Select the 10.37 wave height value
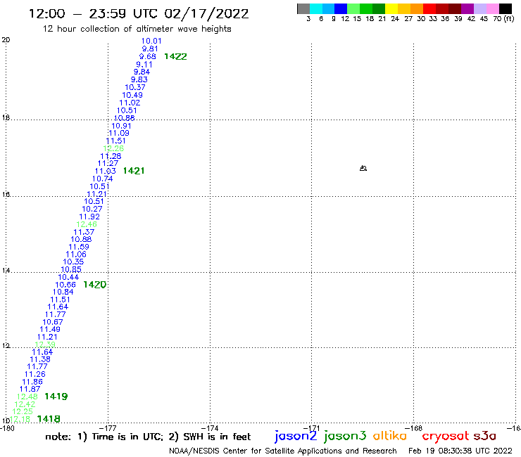The height and width of the screenshot is (457, 521). [135, 87]
